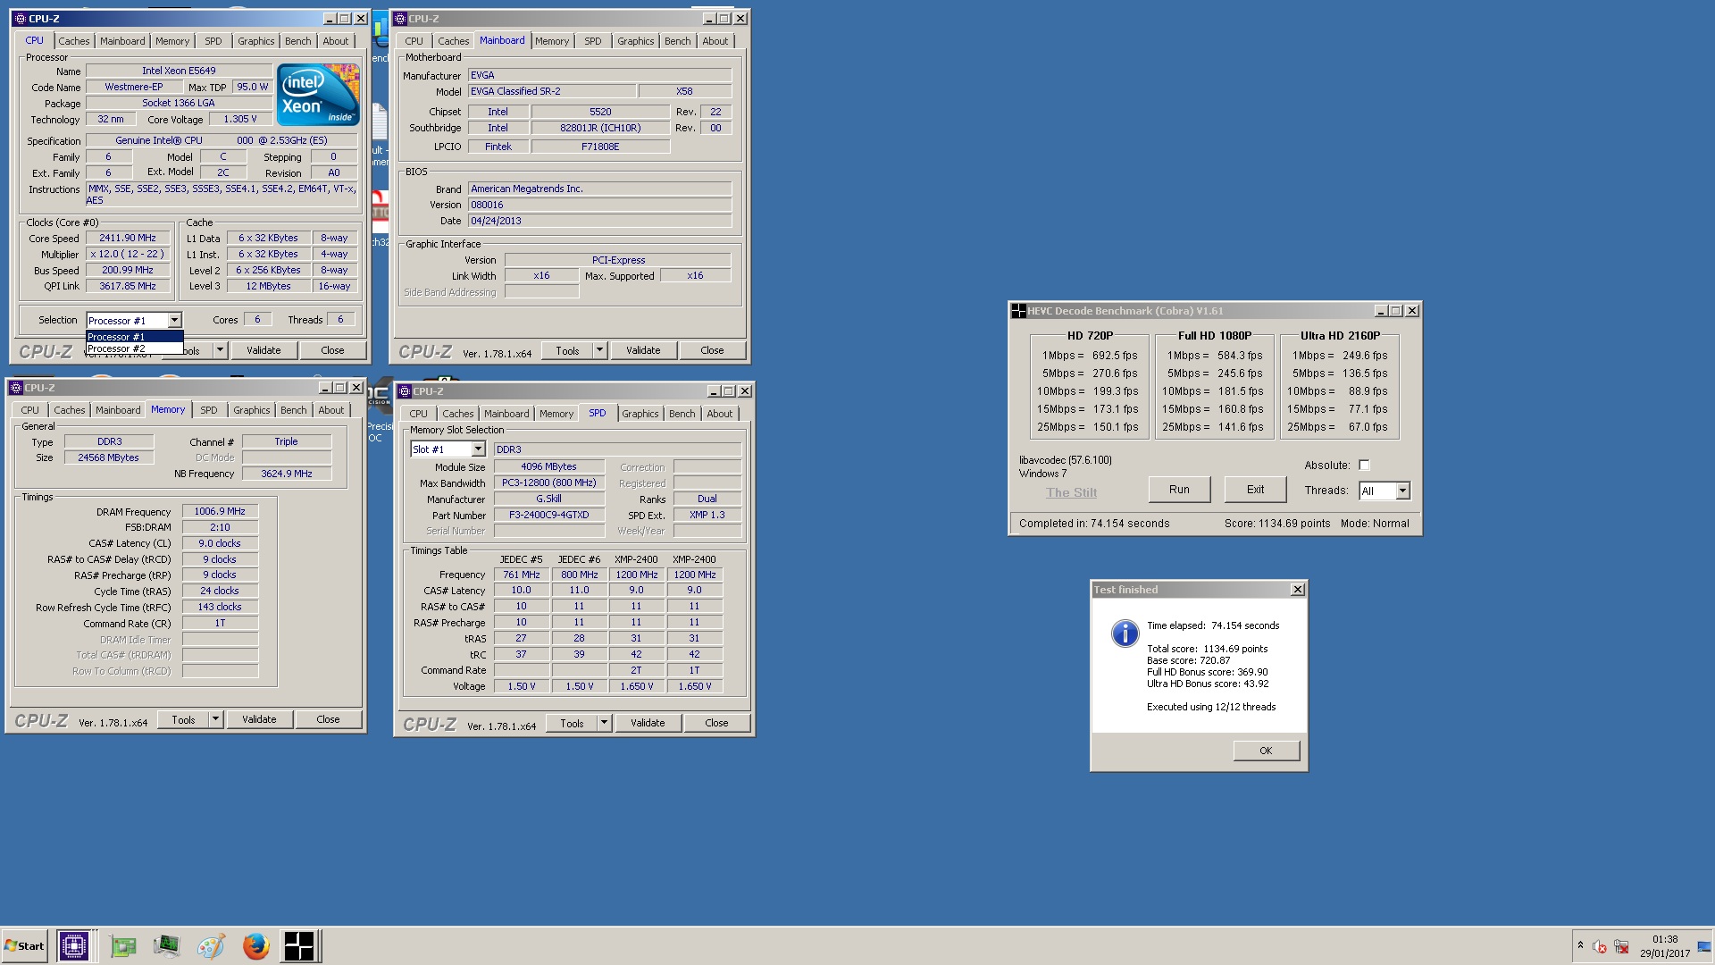
Task: Open the Memory tab in Mainboard window
Action: pyautogui.click(x=552, y=41)
